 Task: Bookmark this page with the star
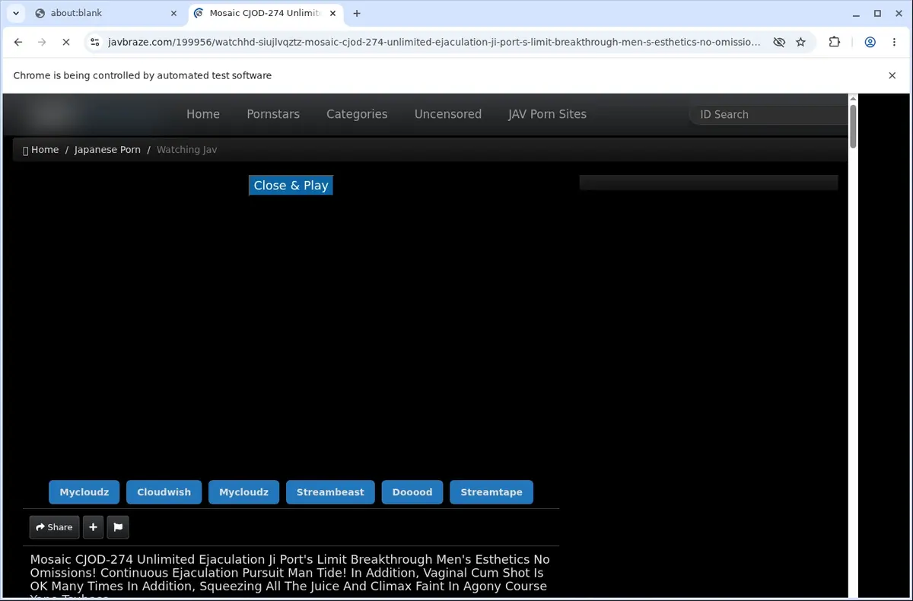coord(800,43)
